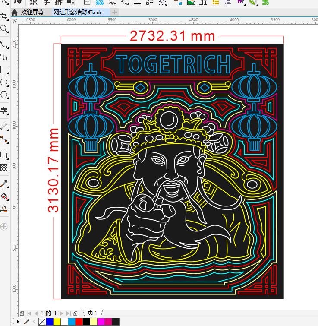Click the green landscape image toolbar icon
This screenshot has height=326, width=318.
pyautogui.click(x=191, y=2)
